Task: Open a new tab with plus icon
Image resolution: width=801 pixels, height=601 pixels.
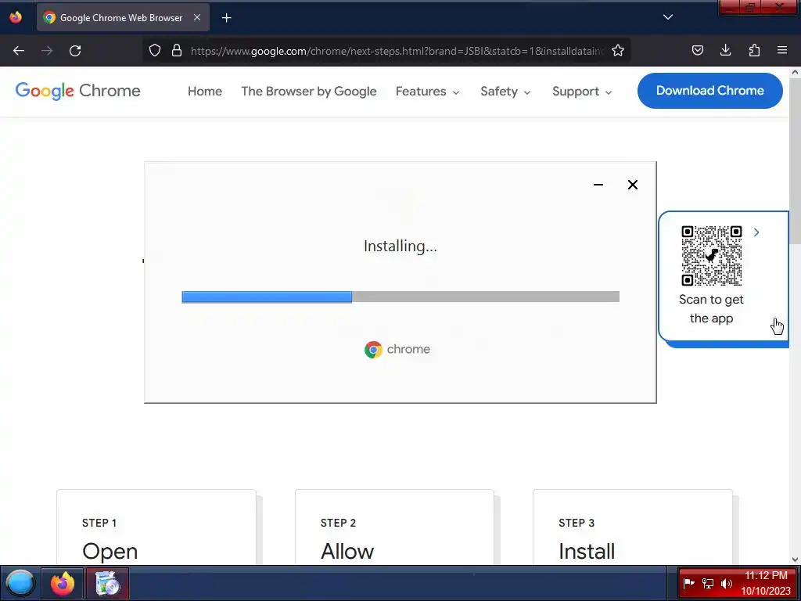Action: 226,18
